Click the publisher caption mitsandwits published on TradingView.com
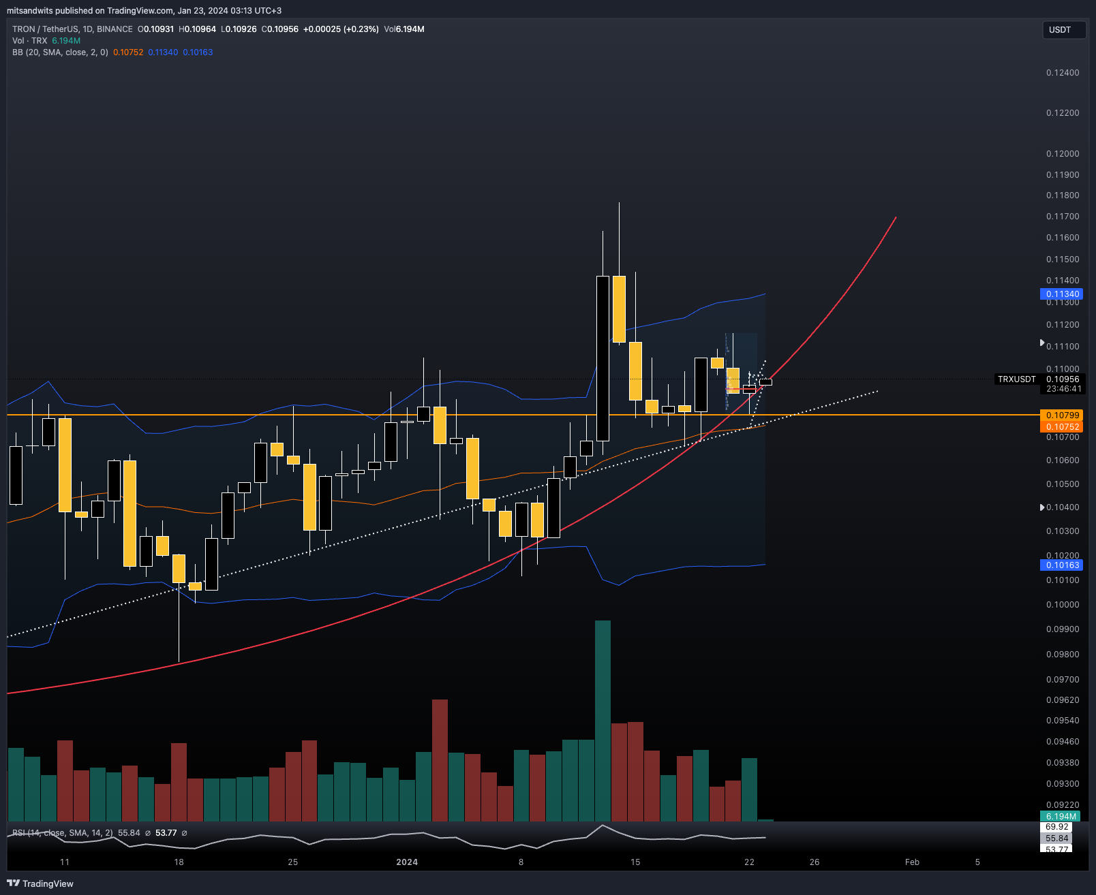The height and width of the screenshot is (895, 1096). [144, 10]
